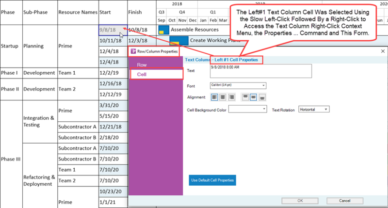The width and height of the screenshot is (388, 208).
Task: Click the Sep month label in timescale
Action: pyautogui.click(x=162, y=20)
